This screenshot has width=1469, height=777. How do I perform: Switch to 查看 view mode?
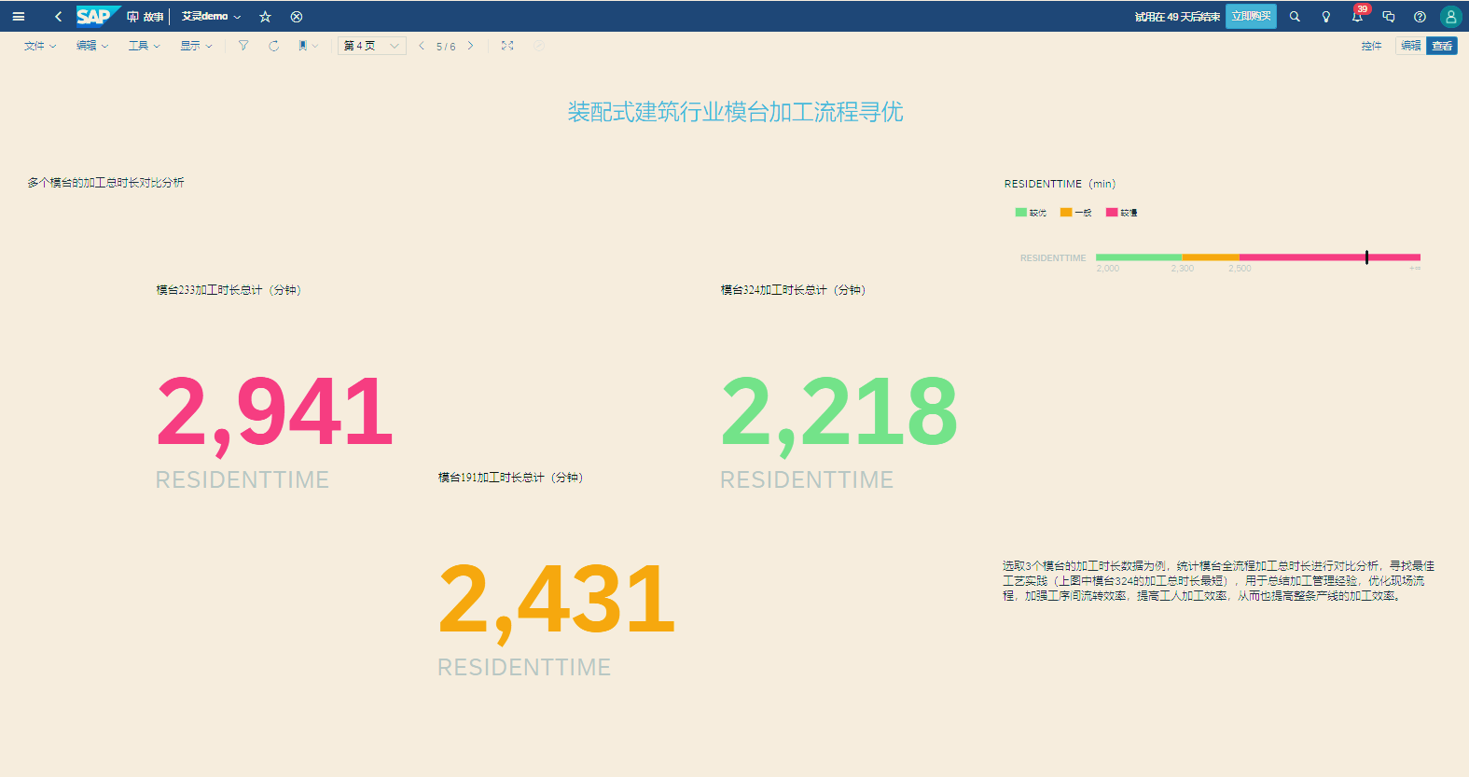[1442, 46]
